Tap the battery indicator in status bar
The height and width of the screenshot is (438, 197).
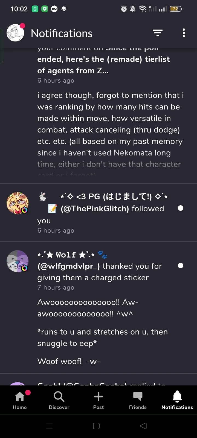[175, 9]
